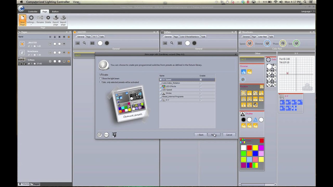Image resolution: width=333 pixels, height=187 pixels.
Task: Open the Language dropdown
Action: pyautogui.click(x=307, y=11)
